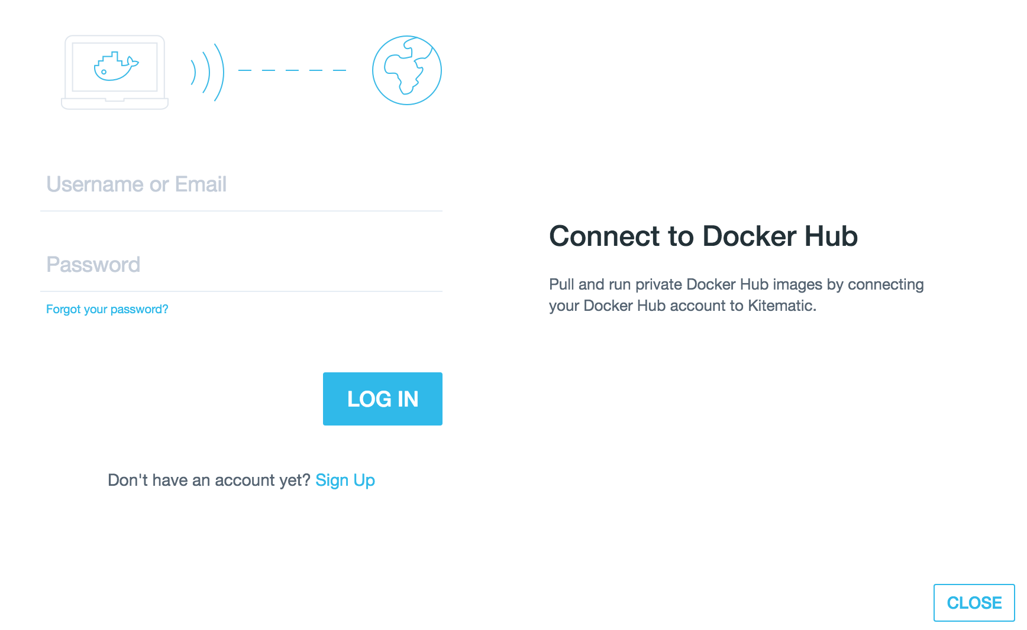The width and height of the screenshot is (1027, 630).
Task: Click the globe icon at the top
Action: point(407,70)
